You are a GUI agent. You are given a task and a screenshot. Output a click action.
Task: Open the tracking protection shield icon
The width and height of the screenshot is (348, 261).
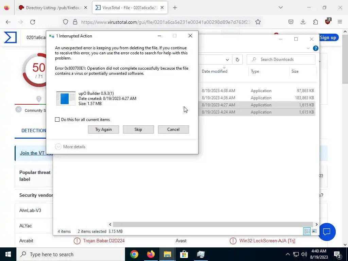click(66, 22)
